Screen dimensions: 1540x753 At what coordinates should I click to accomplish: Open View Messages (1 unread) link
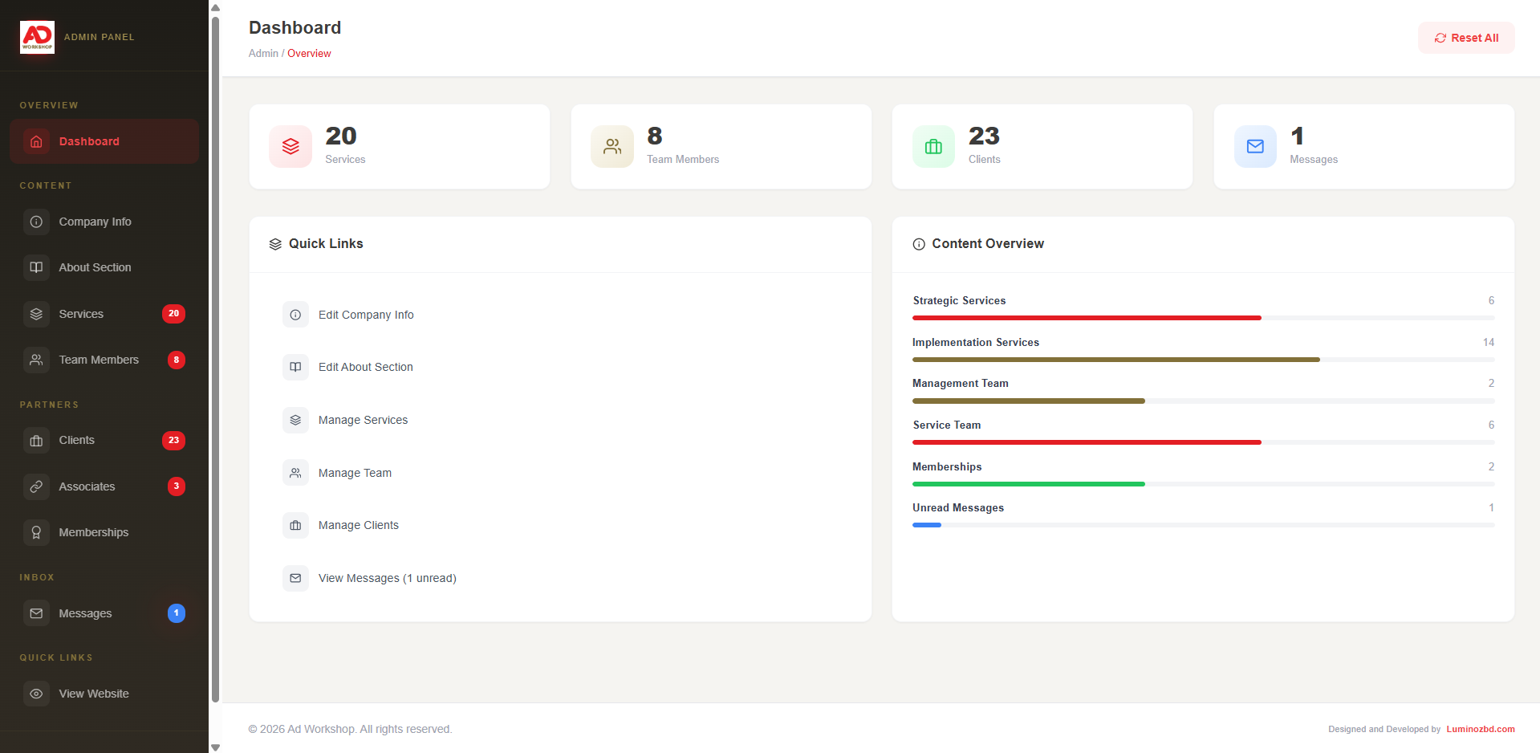387,578
